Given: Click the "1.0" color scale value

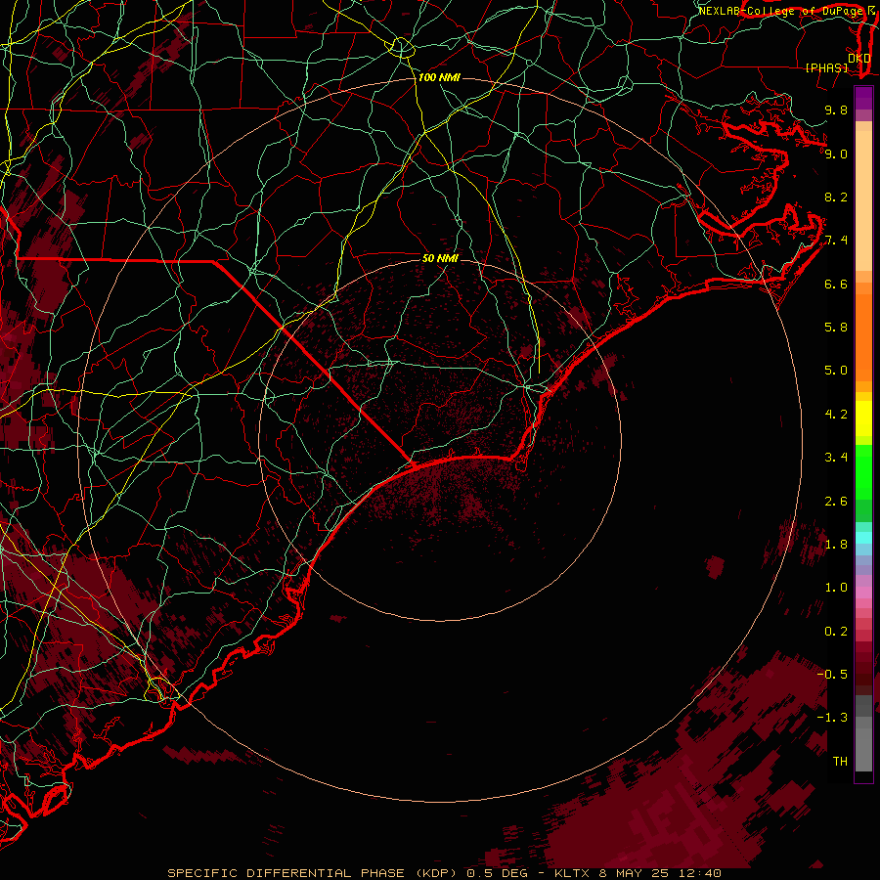Looking at the screenshot, I should 836,588.
